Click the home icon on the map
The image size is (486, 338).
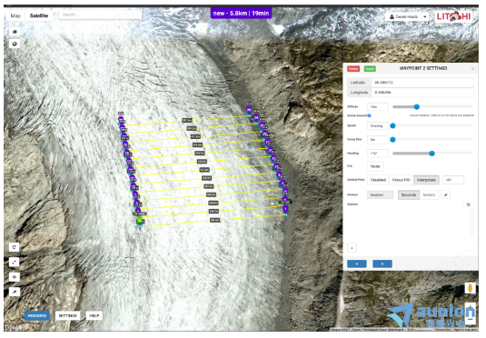pyautogui.click(x=15, y=32)
